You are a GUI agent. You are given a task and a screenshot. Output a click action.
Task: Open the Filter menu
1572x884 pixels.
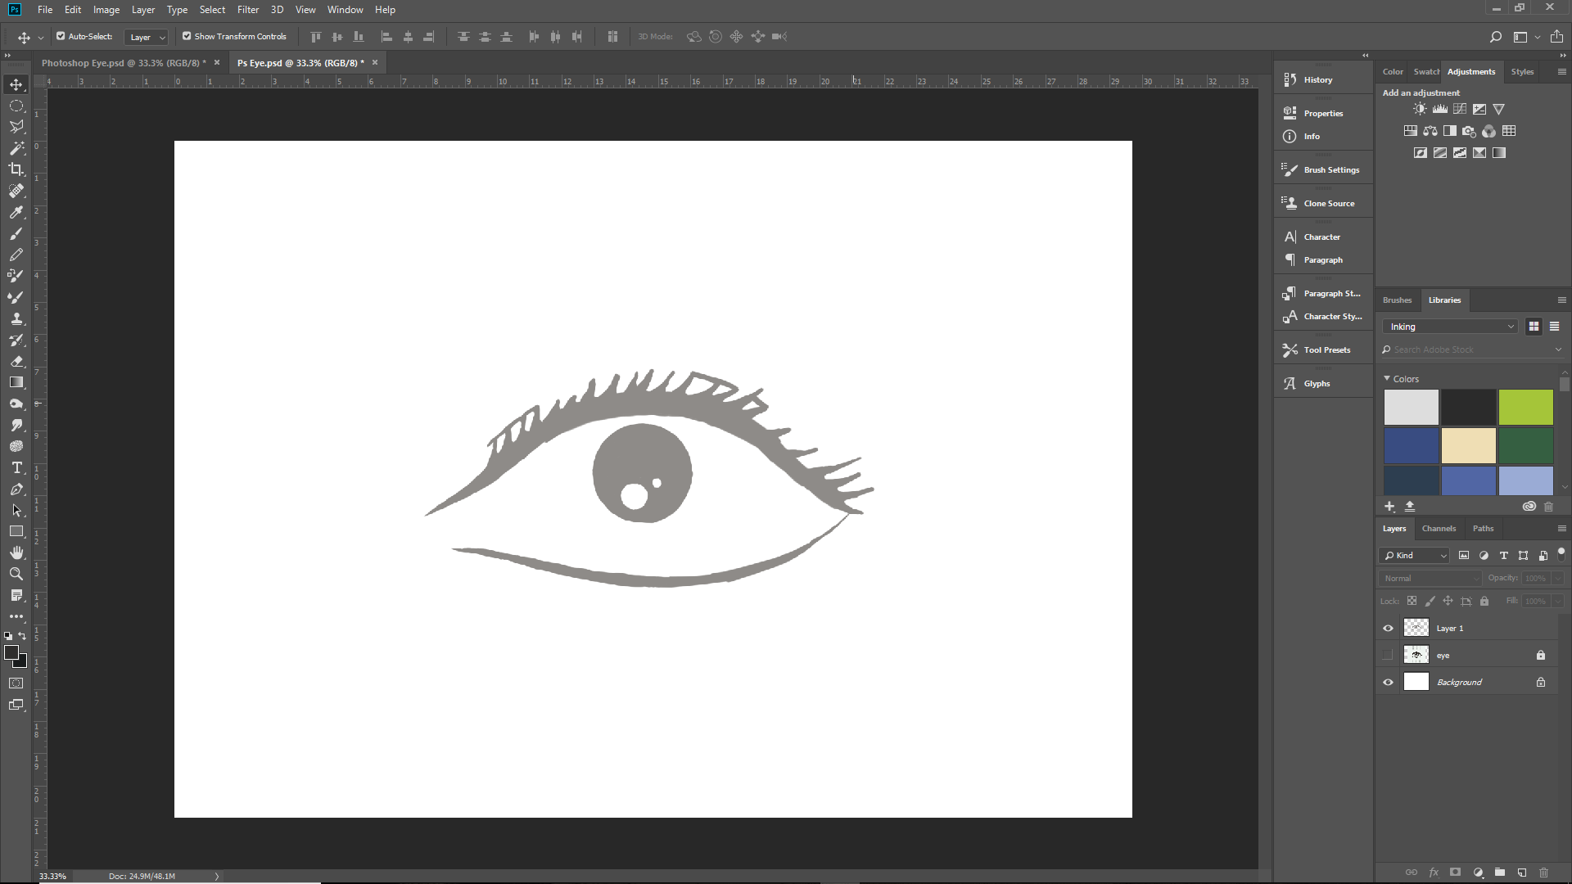click(x=248, y=10)
